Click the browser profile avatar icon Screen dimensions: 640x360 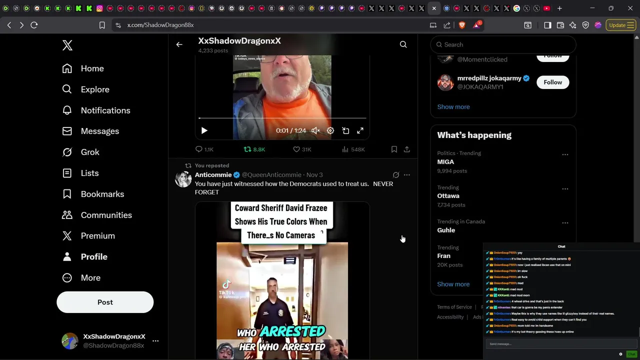point(598,25)
